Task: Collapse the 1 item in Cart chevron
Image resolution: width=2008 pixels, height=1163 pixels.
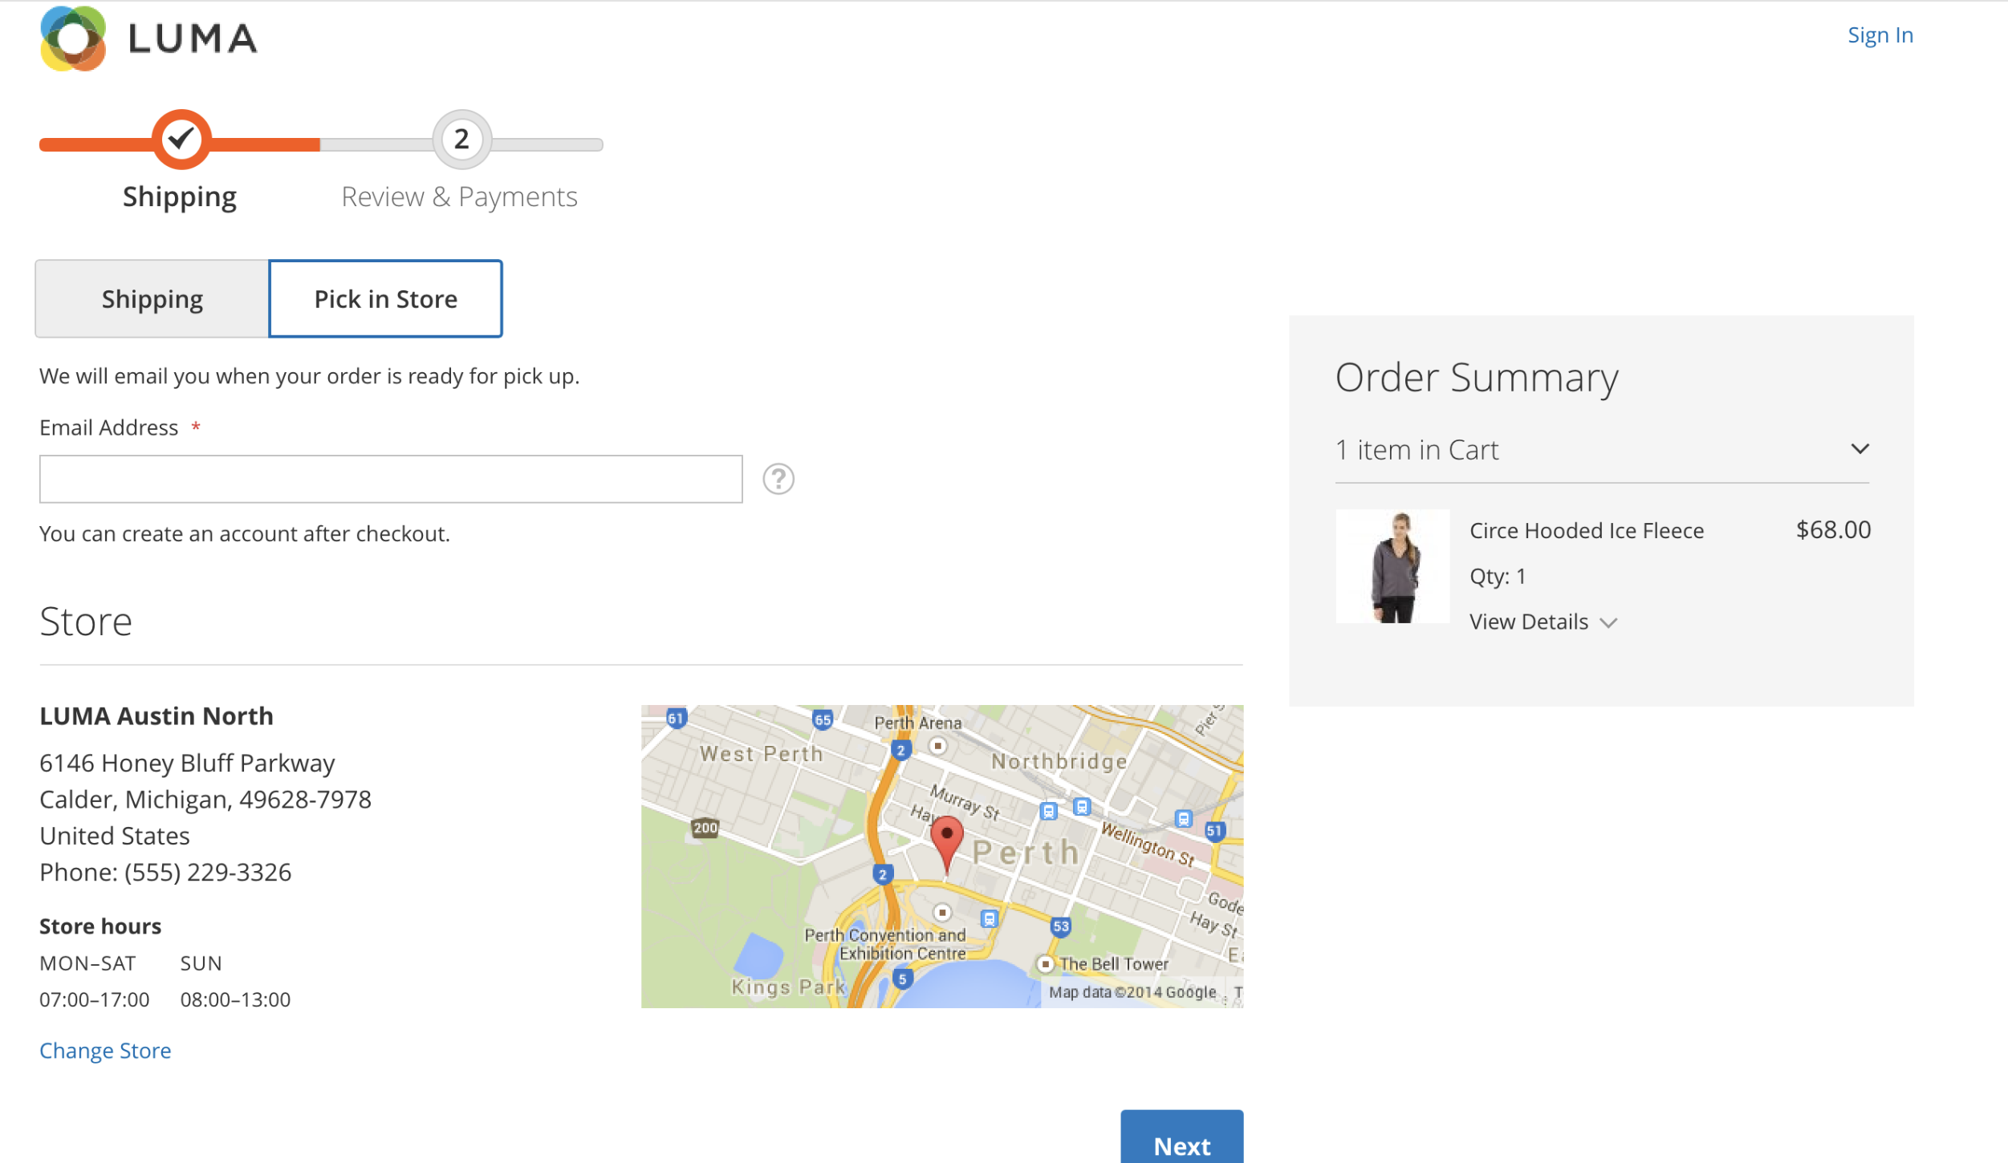Action: coord(1860,449)
